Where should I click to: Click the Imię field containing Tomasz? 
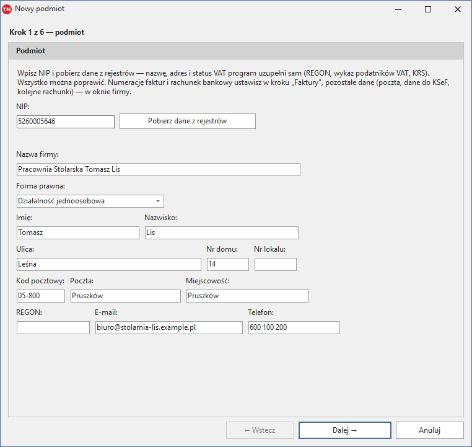(78, 233)
